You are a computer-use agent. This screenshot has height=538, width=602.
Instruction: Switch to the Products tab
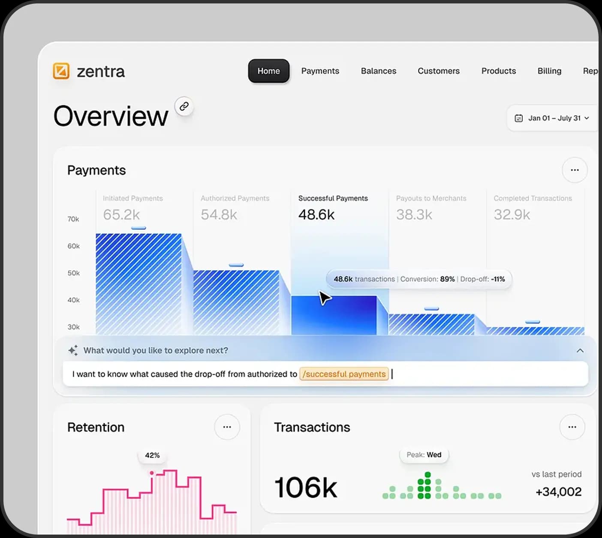(x=499, y=71)
